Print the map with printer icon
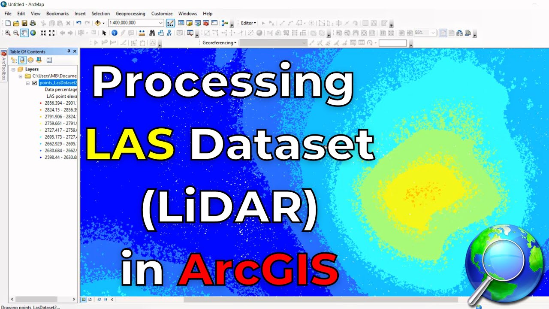Image resolution: width=549 pixels, height=309 pixels. pos(33,23)
